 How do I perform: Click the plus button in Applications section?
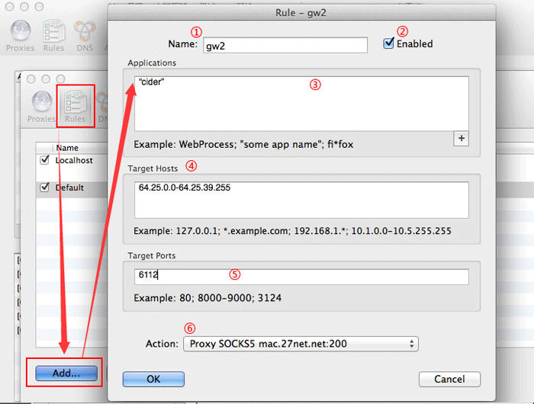pyautogui.click(x=460, y=138)
